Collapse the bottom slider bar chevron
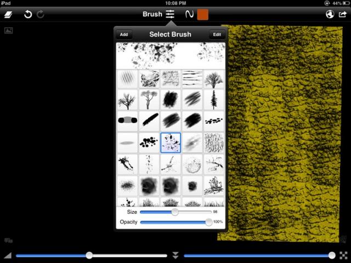 coord(175,255)
